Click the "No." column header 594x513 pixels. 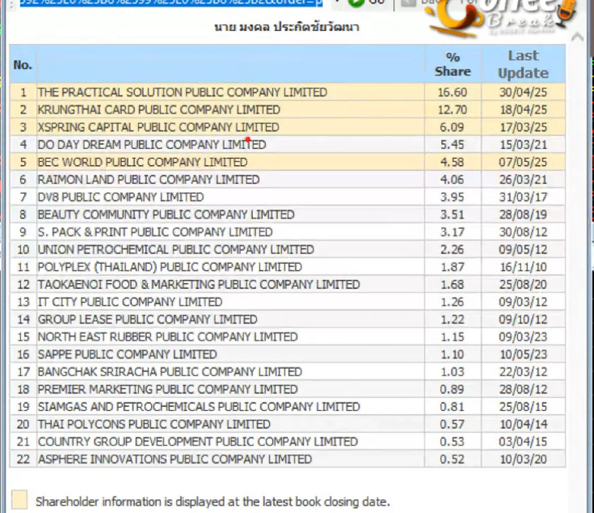pyautogui.click(x=23, y=65)
